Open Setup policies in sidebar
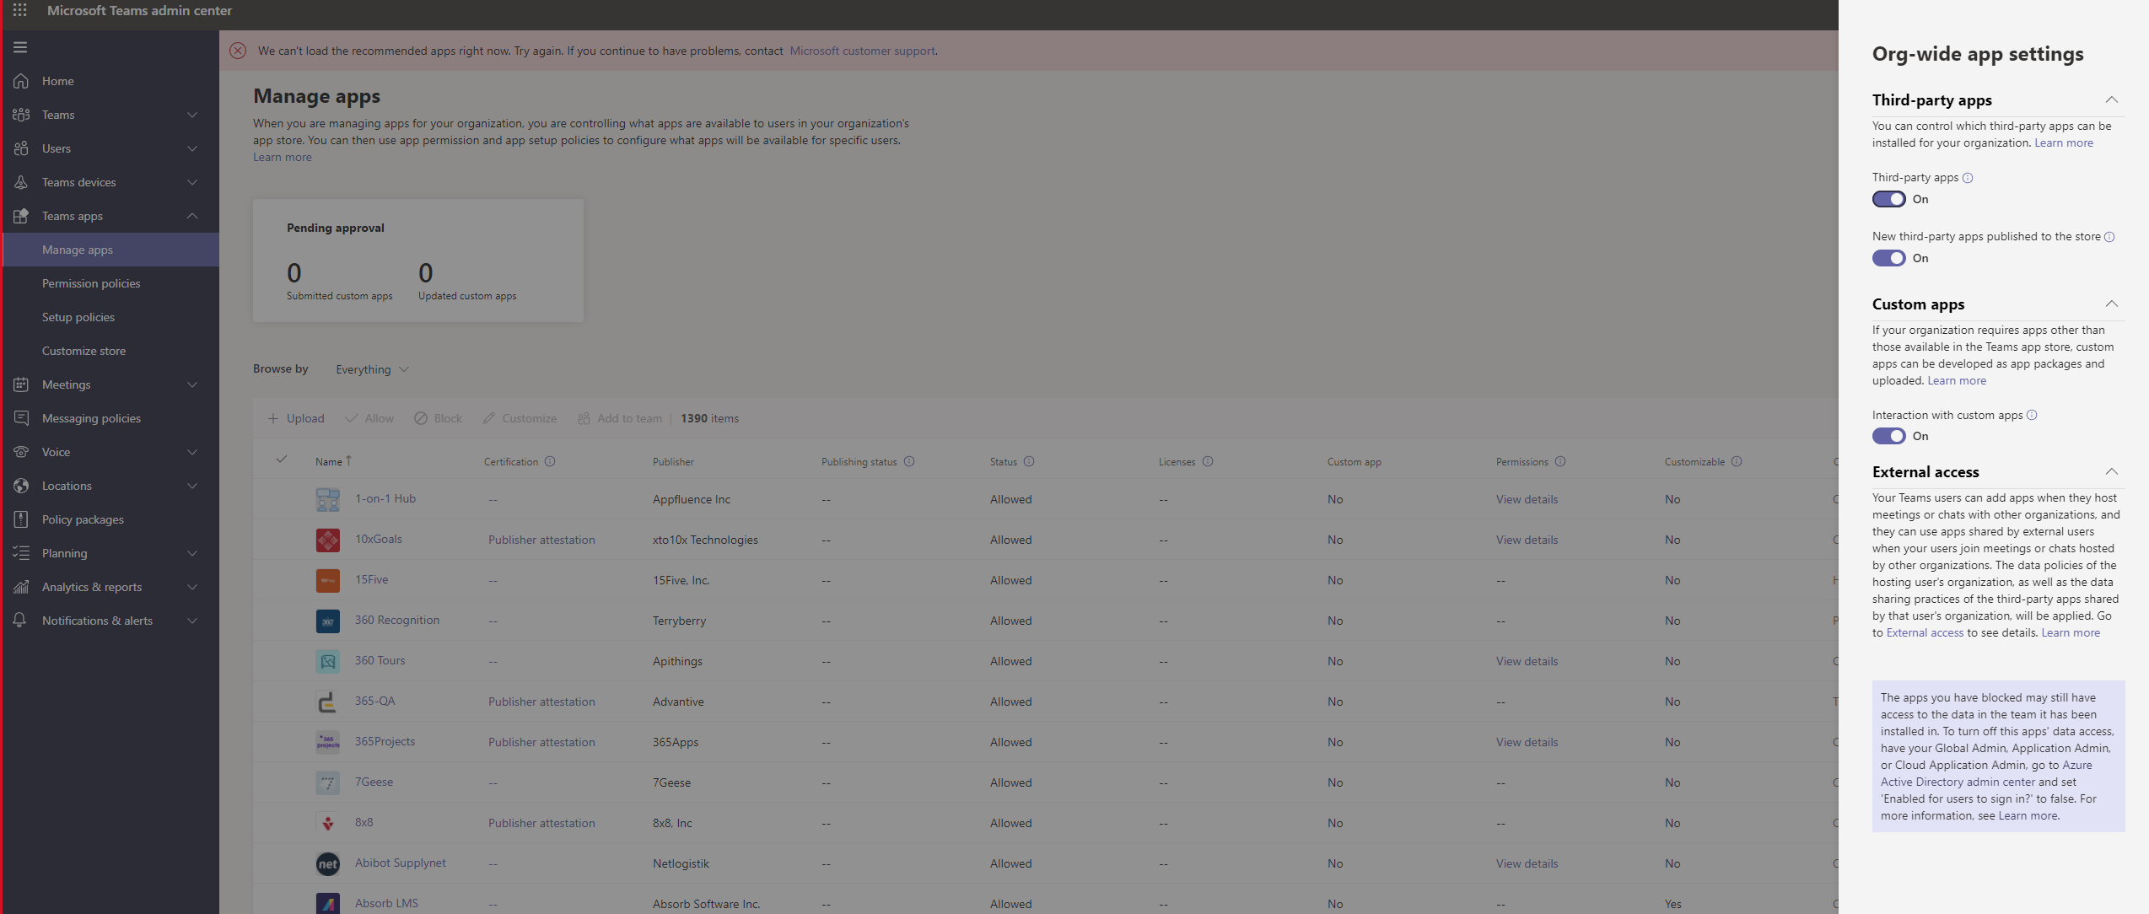Image resolution: width=2149 pixels, height=914 pixels. (111, 317)
